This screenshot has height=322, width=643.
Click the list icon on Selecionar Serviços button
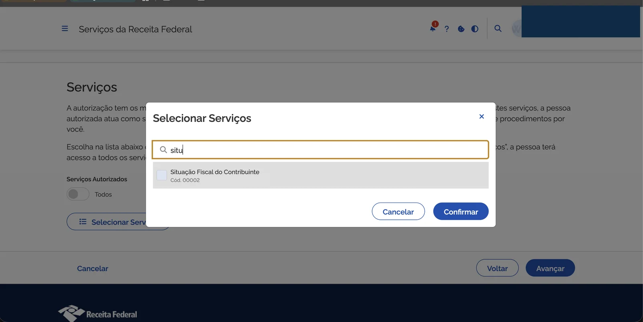click(83, 221)
